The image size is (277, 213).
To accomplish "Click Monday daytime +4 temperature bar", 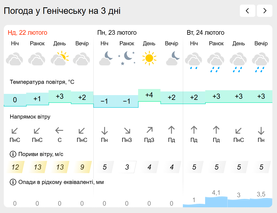I will [x=149, y=95].
